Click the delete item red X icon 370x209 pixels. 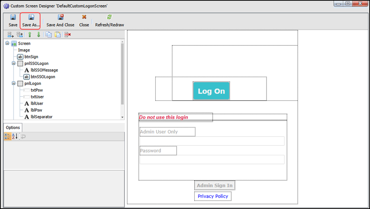tap(68, 35)
